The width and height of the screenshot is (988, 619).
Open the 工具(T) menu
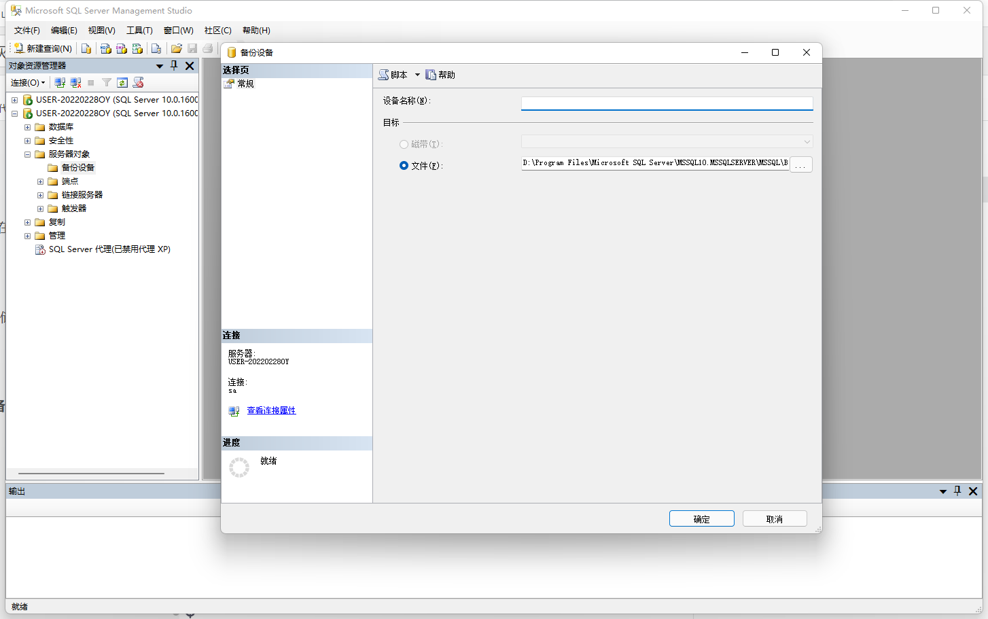[x=139, y=31]
